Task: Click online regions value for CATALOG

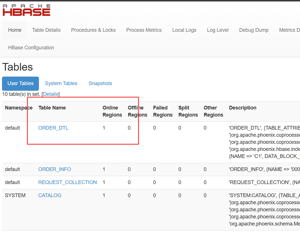Action: [104, 195]
